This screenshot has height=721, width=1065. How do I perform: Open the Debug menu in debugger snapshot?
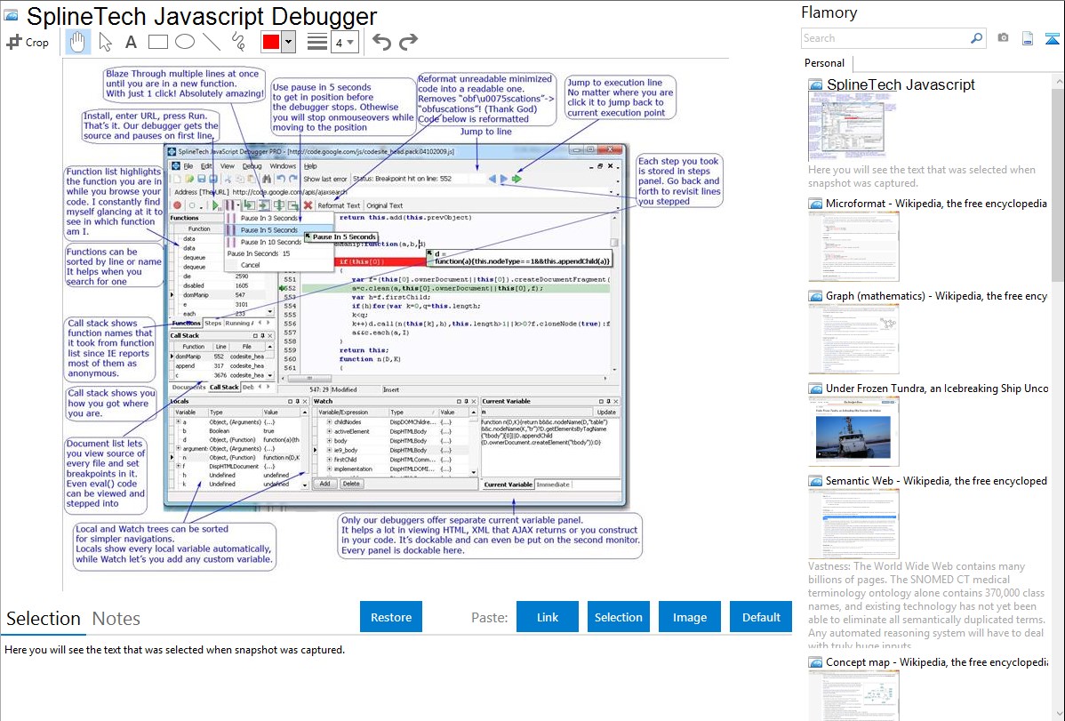coord(252,166)
